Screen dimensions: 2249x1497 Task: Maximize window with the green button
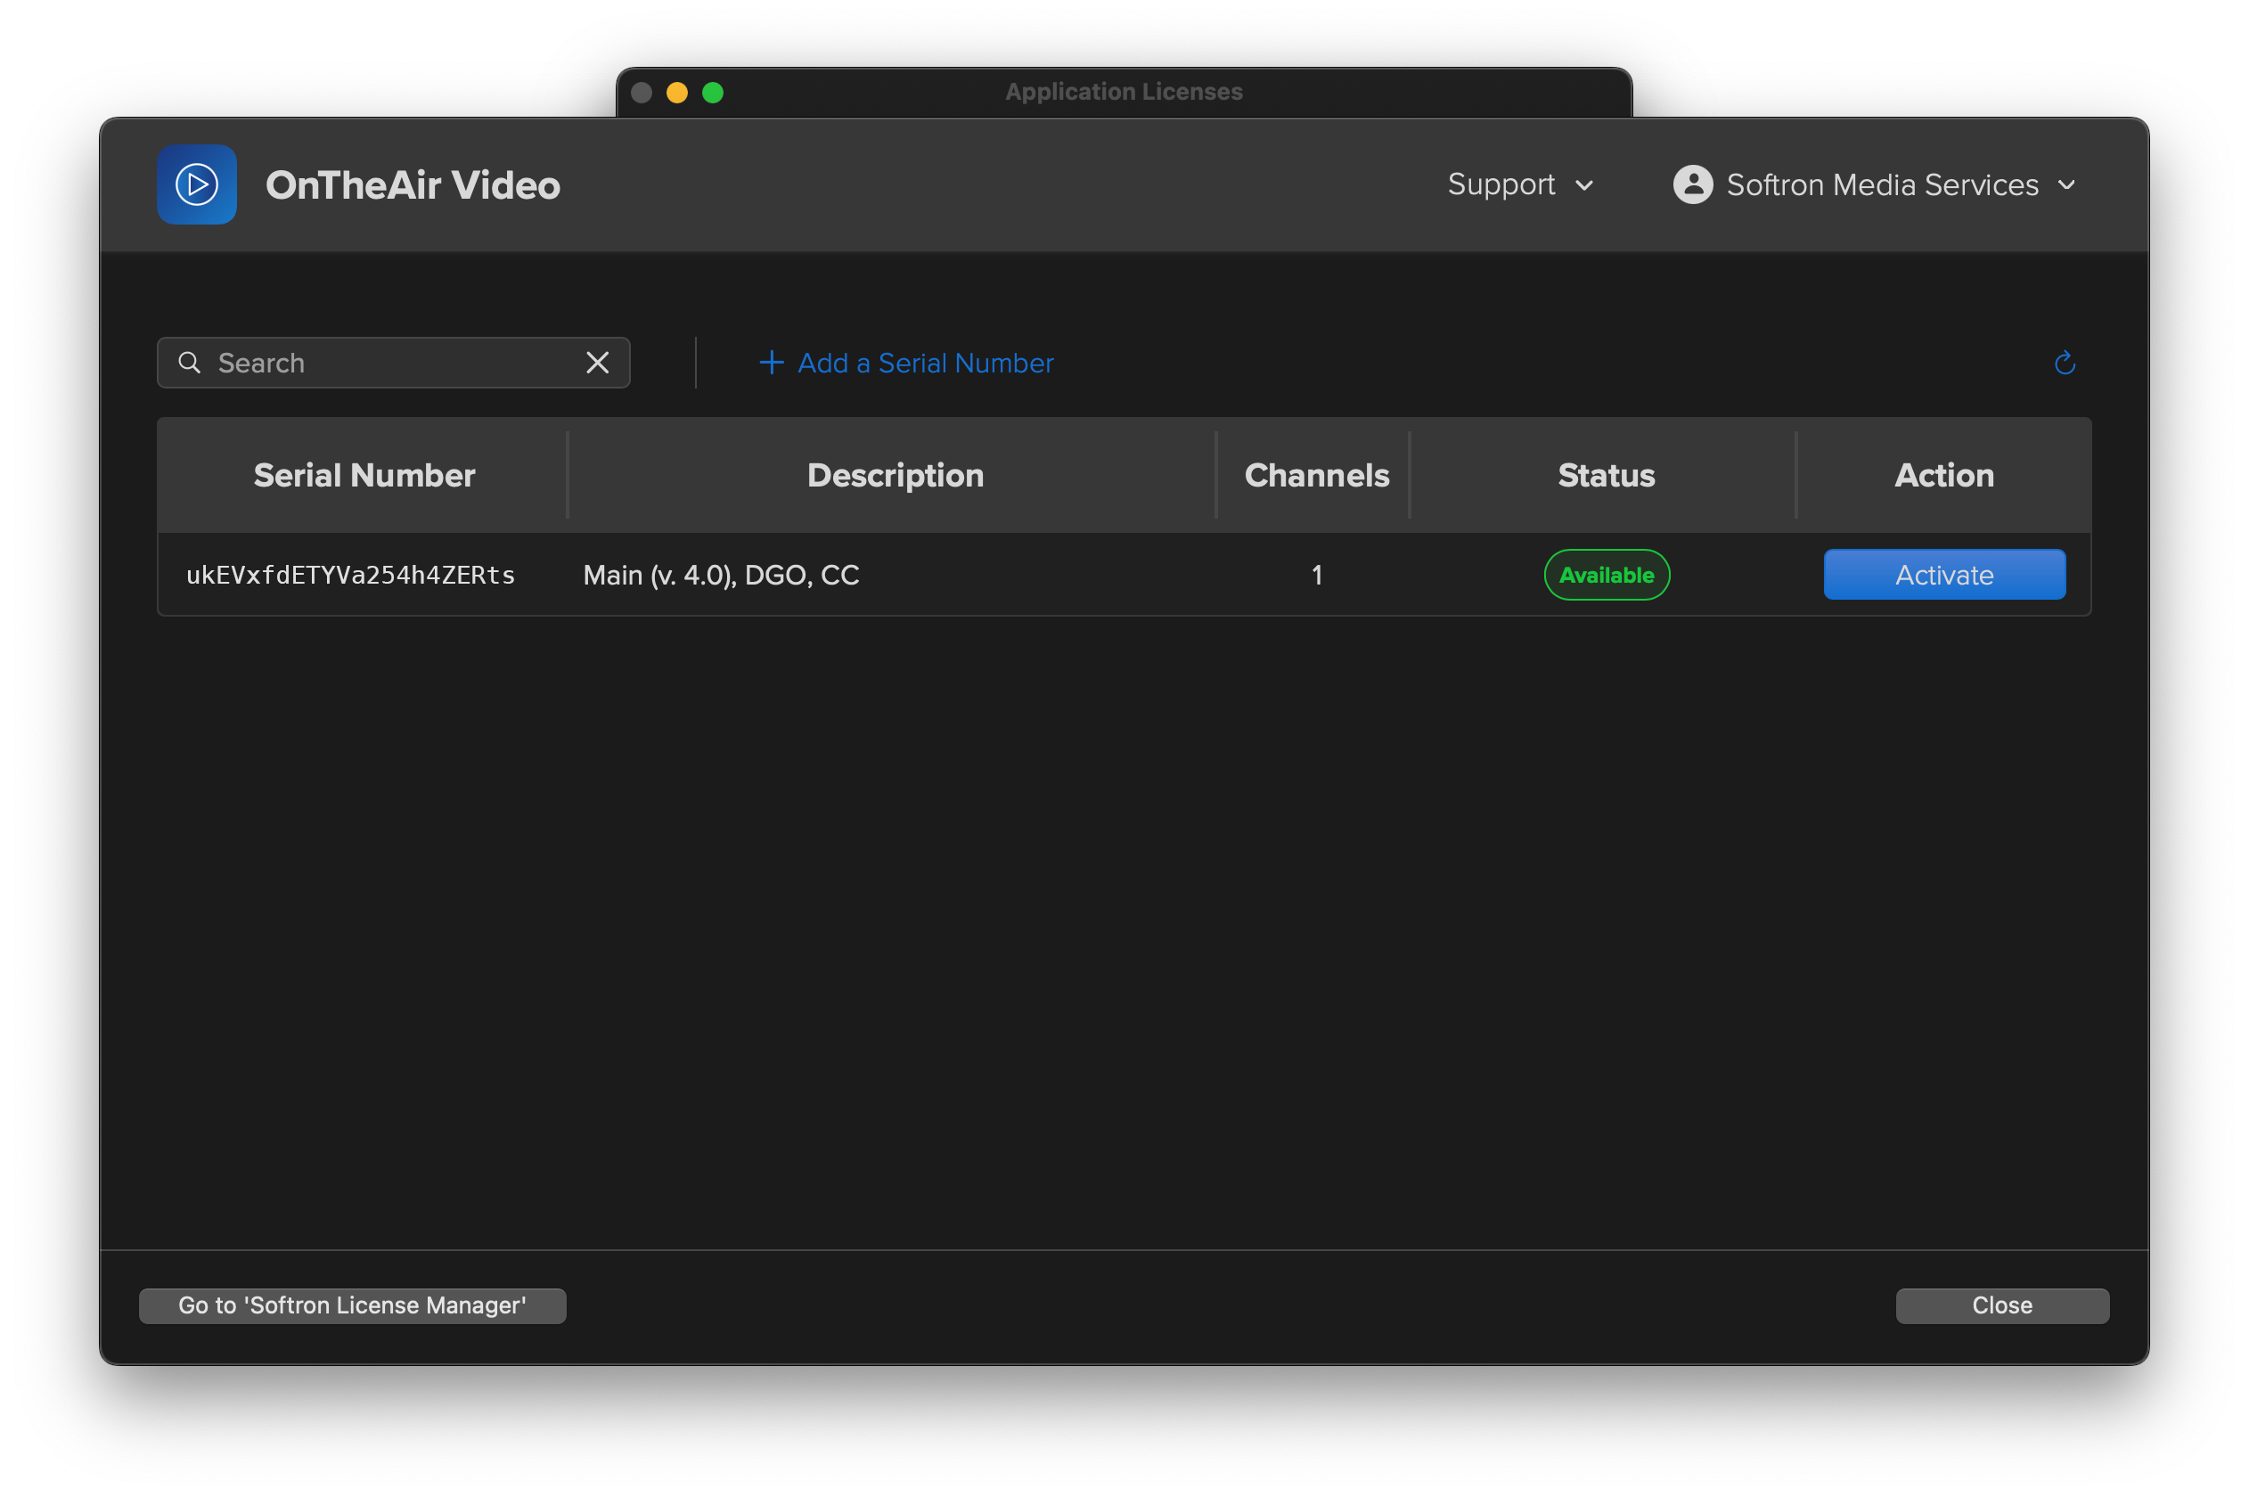[x=713, y=93]
